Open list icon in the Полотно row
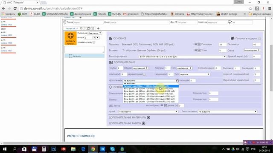The image size is (273, 153). tap(195, 44)
